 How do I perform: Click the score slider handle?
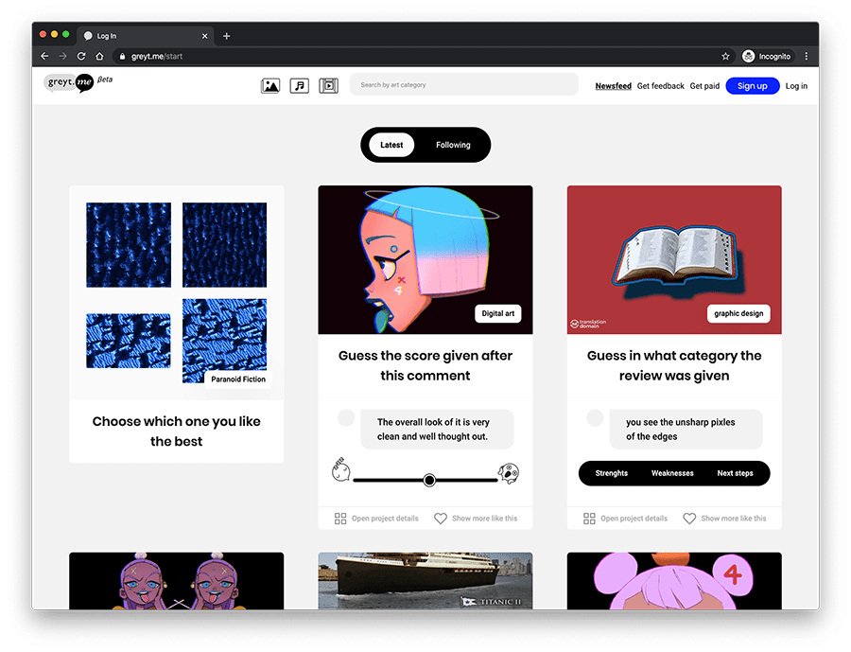point(429,481)
